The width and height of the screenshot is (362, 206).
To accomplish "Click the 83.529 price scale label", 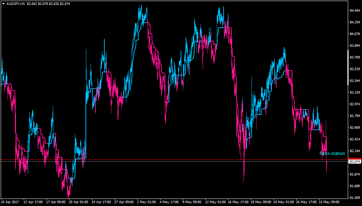I will 355,69.
